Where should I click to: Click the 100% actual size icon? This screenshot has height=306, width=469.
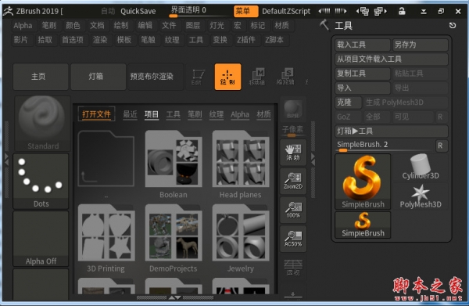(x=293, y=210)
